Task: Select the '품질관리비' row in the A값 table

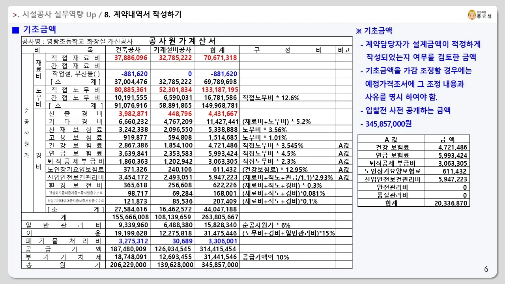Action: pyautogui.click(x=413, y=195)
